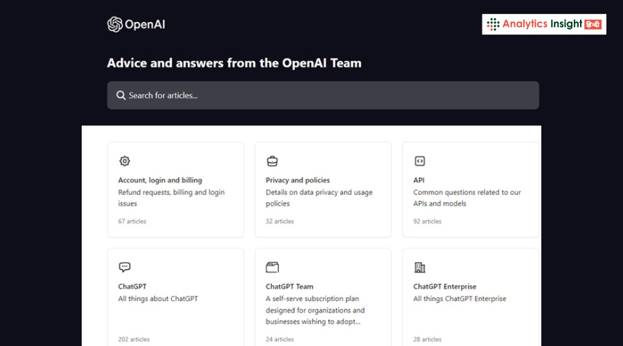Image resolution: width=623 pixels, height=346 pixels.
Task: Click the Analytics Insight logo
Action: (543, 24)
